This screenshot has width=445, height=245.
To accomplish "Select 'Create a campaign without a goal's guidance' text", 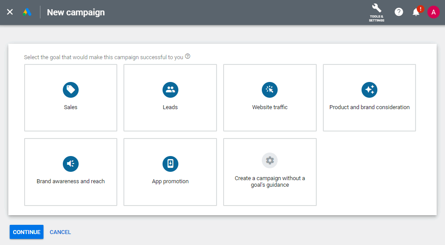I will click(270, 181).
